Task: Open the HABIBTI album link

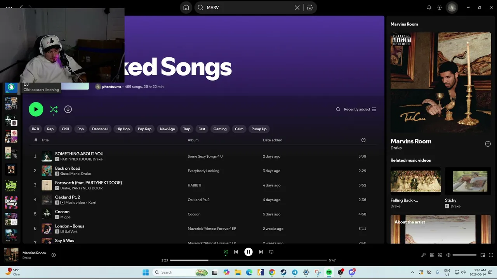Action: (195, 185)
